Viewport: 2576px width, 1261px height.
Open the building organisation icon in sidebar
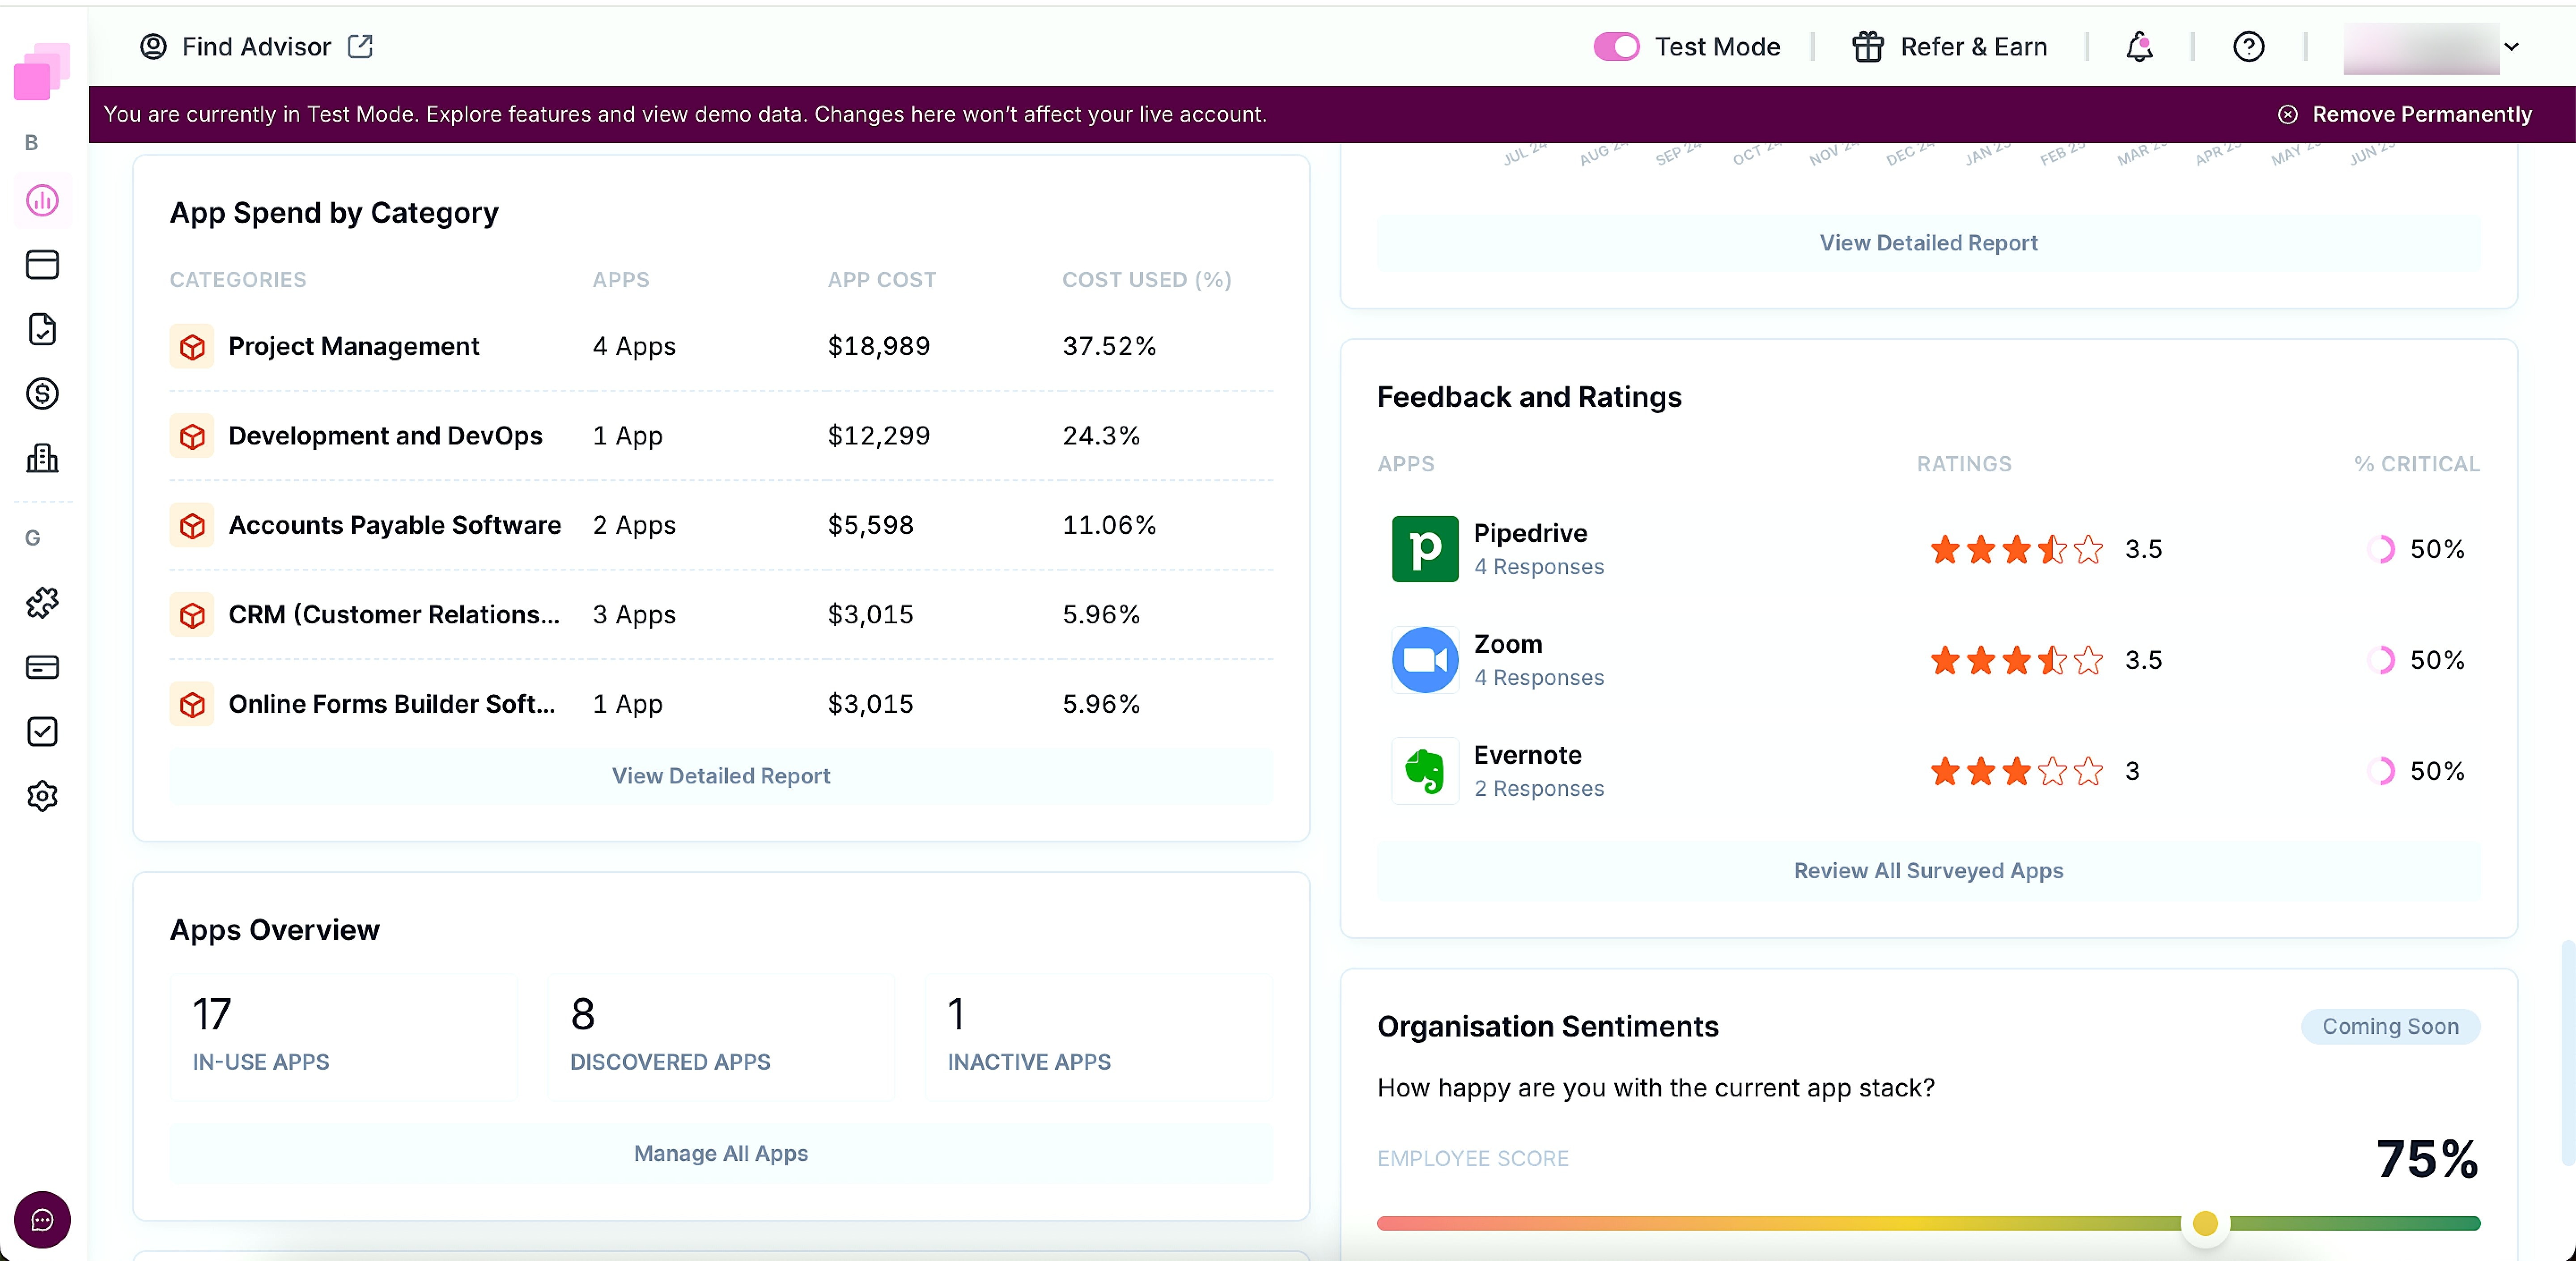click(42, 458)
